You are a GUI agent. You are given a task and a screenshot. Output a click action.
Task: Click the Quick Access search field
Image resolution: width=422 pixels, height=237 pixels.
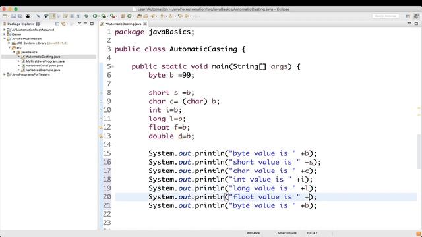click(385, 16)
